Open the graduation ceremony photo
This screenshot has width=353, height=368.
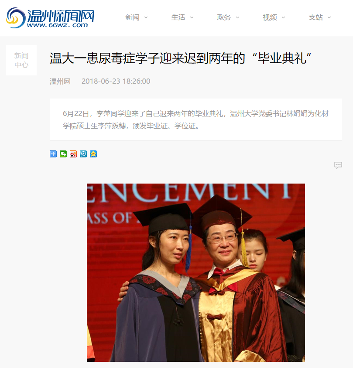pos(196,273)
